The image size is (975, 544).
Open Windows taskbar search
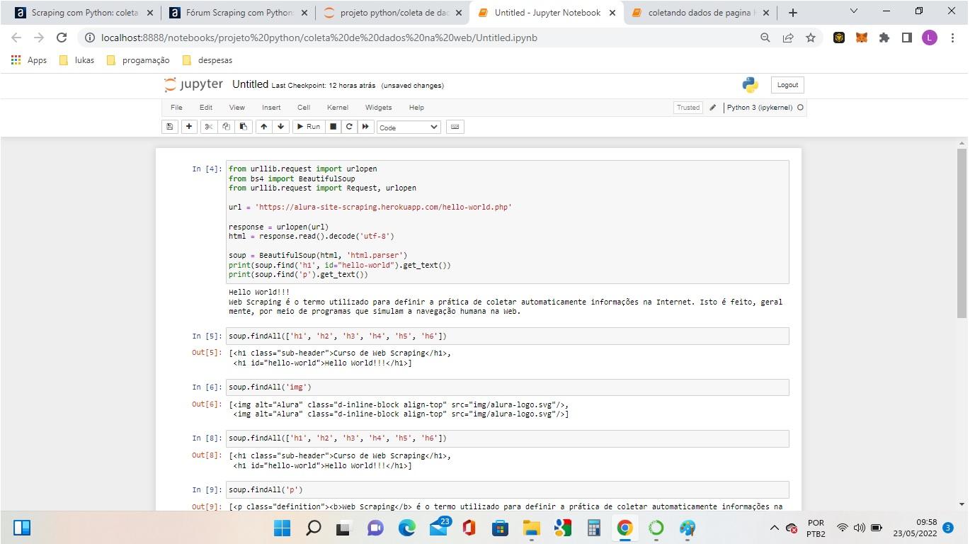click(x=313, y=528)
